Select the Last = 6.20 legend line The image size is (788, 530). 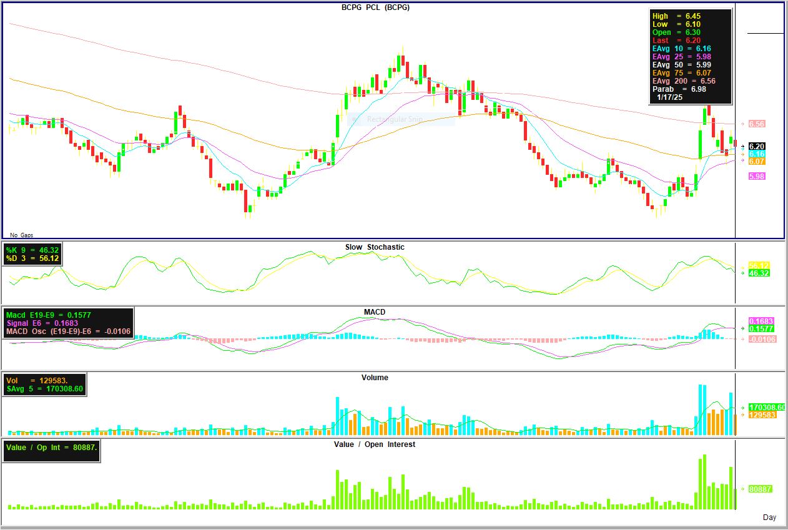point(676,41)
